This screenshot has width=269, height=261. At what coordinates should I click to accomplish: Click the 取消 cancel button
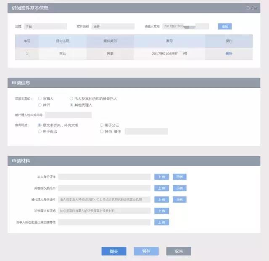pos(178,251)
